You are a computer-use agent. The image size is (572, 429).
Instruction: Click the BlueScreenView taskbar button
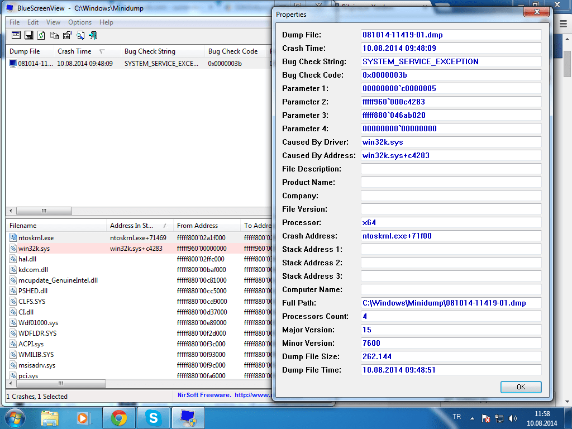[188, 418]
